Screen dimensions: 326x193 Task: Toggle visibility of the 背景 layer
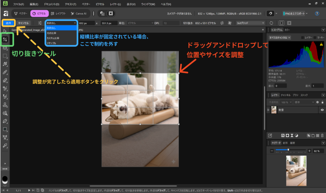(x=322, y=110)
